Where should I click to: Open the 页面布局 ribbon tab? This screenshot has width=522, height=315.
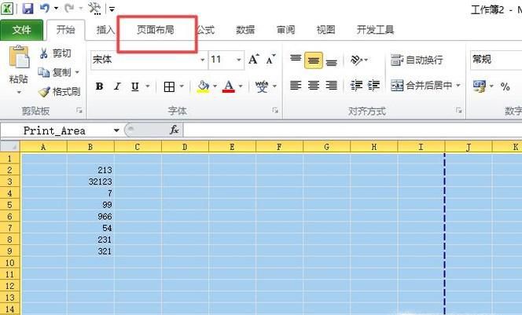click(x=156, y=30)
